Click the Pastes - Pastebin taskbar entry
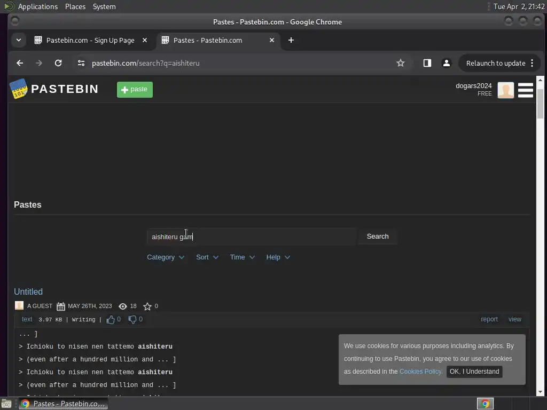This screenshot has height=410, width=547. pyautogui.click(x=63, y=404)
